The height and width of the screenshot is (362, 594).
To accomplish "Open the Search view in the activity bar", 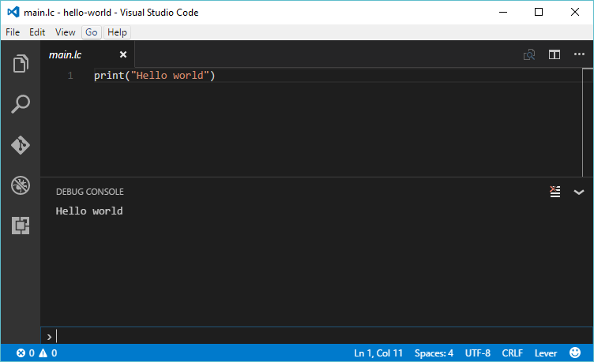I will click(21, 104).
